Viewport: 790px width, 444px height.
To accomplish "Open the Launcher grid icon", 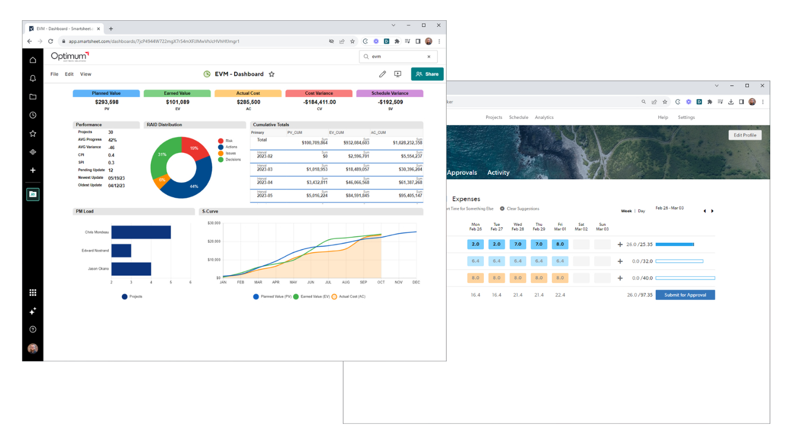I will point(33,293).
